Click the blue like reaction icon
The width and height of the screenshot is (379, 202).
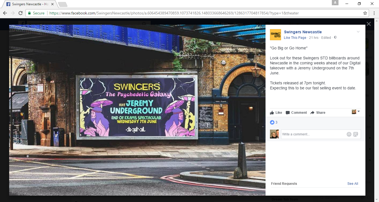point(272,122)
